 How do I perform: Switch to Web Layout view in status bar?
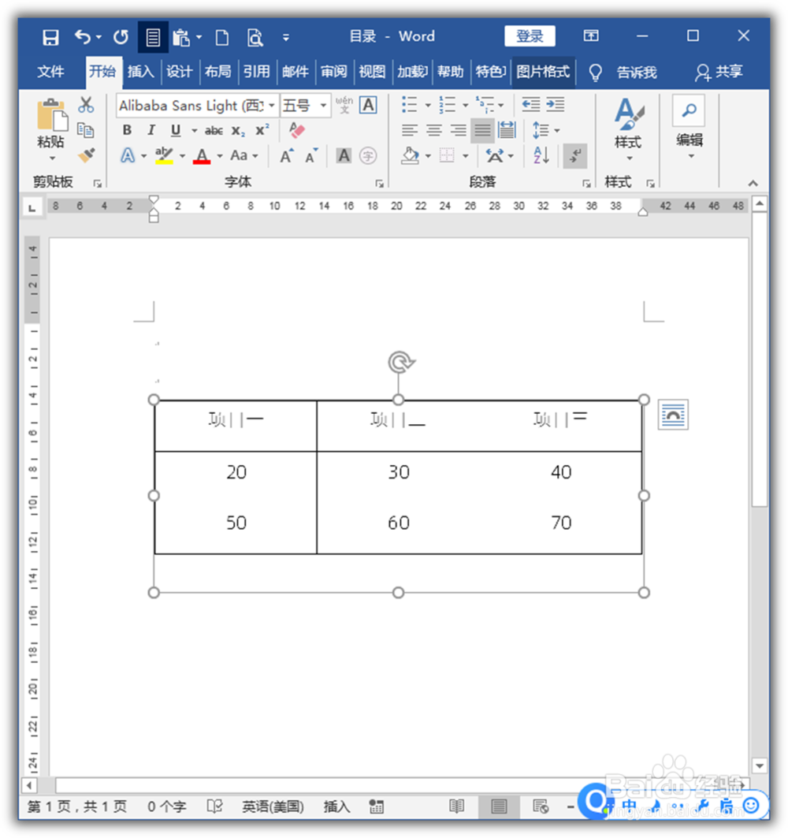pyautogui.click(x=541, y=806)
